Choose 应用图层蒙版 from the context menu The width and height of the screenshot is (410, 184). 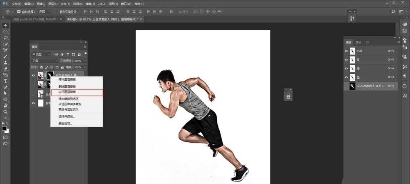coord(77,92)
